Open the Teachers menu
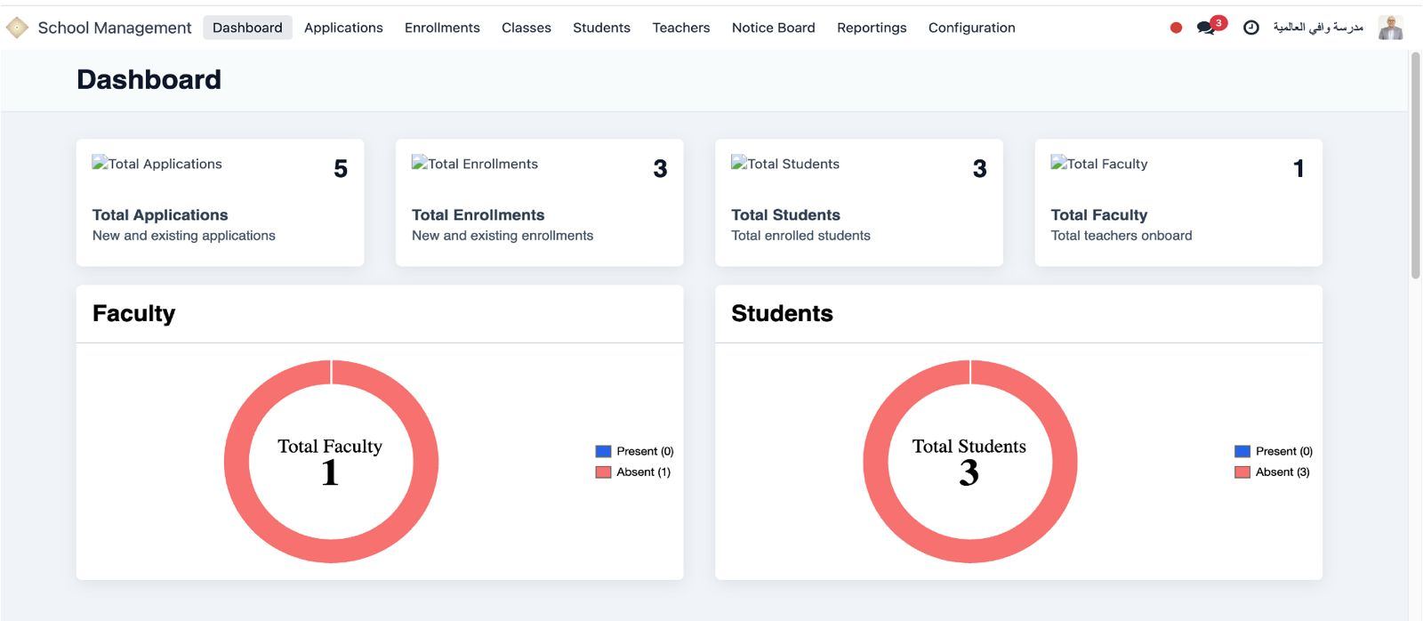This screenshot has height=621, width=1423. (681, 28)
